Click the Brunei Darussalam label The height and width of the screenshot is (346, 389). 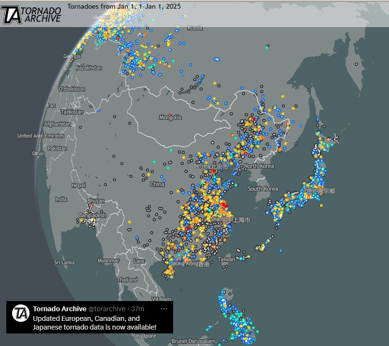(193, 341)
